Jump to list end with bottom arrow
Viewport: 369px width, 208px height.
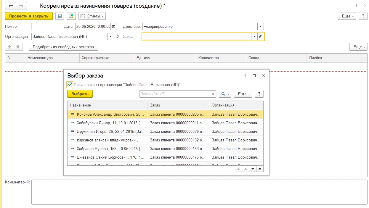[x=260, y=169]
